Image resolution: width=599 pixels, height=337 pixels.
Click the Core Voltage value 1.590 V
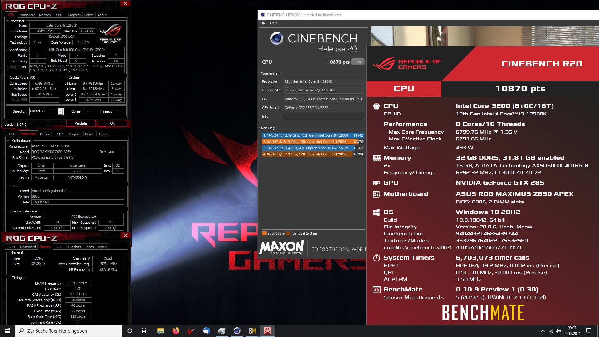click(83, 42)
